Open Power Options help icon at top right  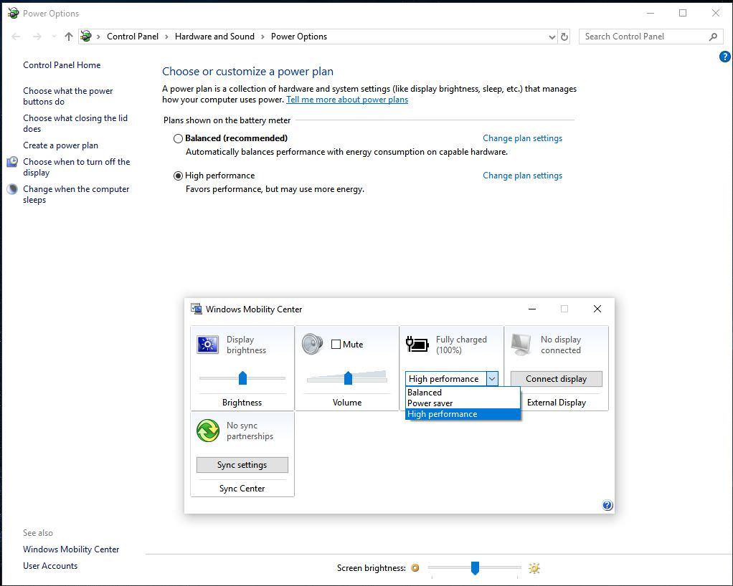coord(724,57)
